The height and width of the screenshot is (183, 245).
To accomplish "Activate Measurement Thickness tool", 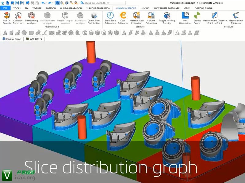I will click(x=235, y=18).
